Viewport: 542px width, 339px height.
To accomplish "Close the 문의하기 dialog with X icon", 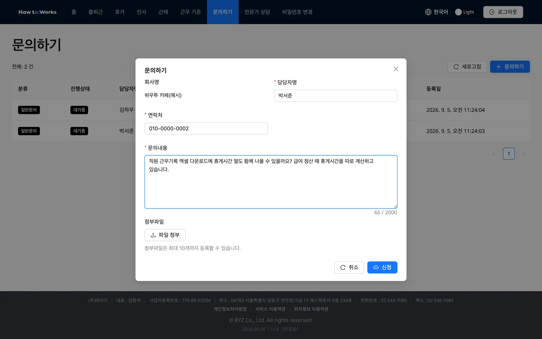I will 396,69.
